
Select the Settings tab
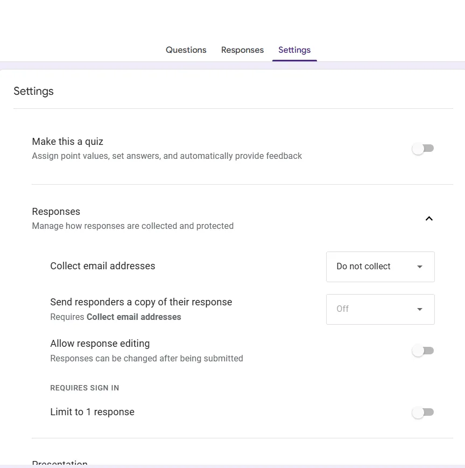point(294,50)
